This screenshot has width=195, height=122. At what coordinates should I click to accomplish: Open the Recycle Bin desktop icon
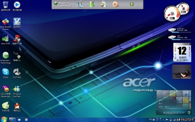pos(5,6)
